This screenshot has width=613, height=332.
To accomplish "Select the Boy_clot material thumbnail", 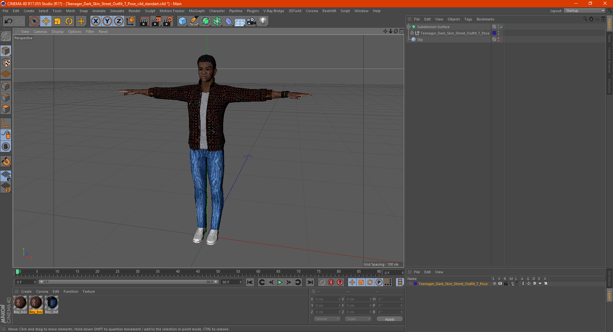I will coord(51,305).
